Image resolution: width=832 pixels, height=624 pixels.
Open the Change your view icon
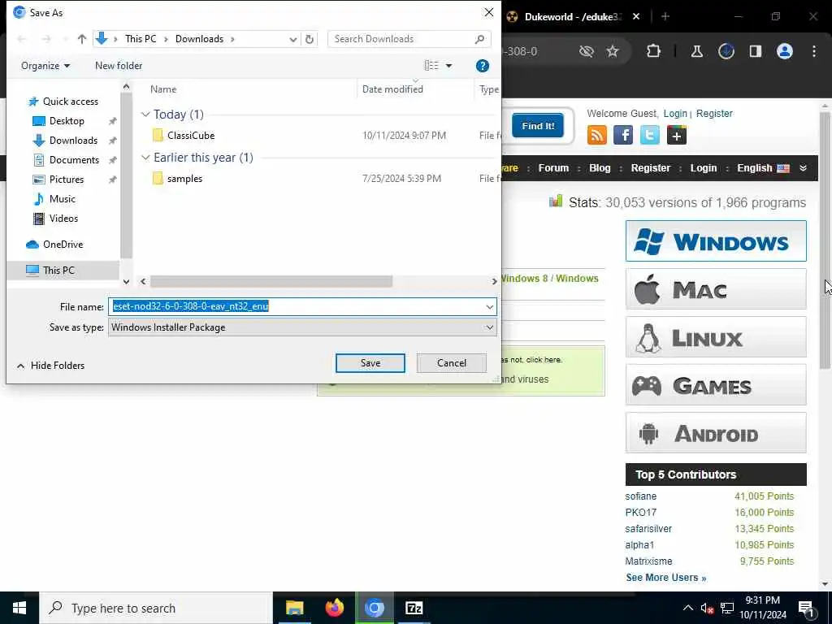[x=431, y=65]
